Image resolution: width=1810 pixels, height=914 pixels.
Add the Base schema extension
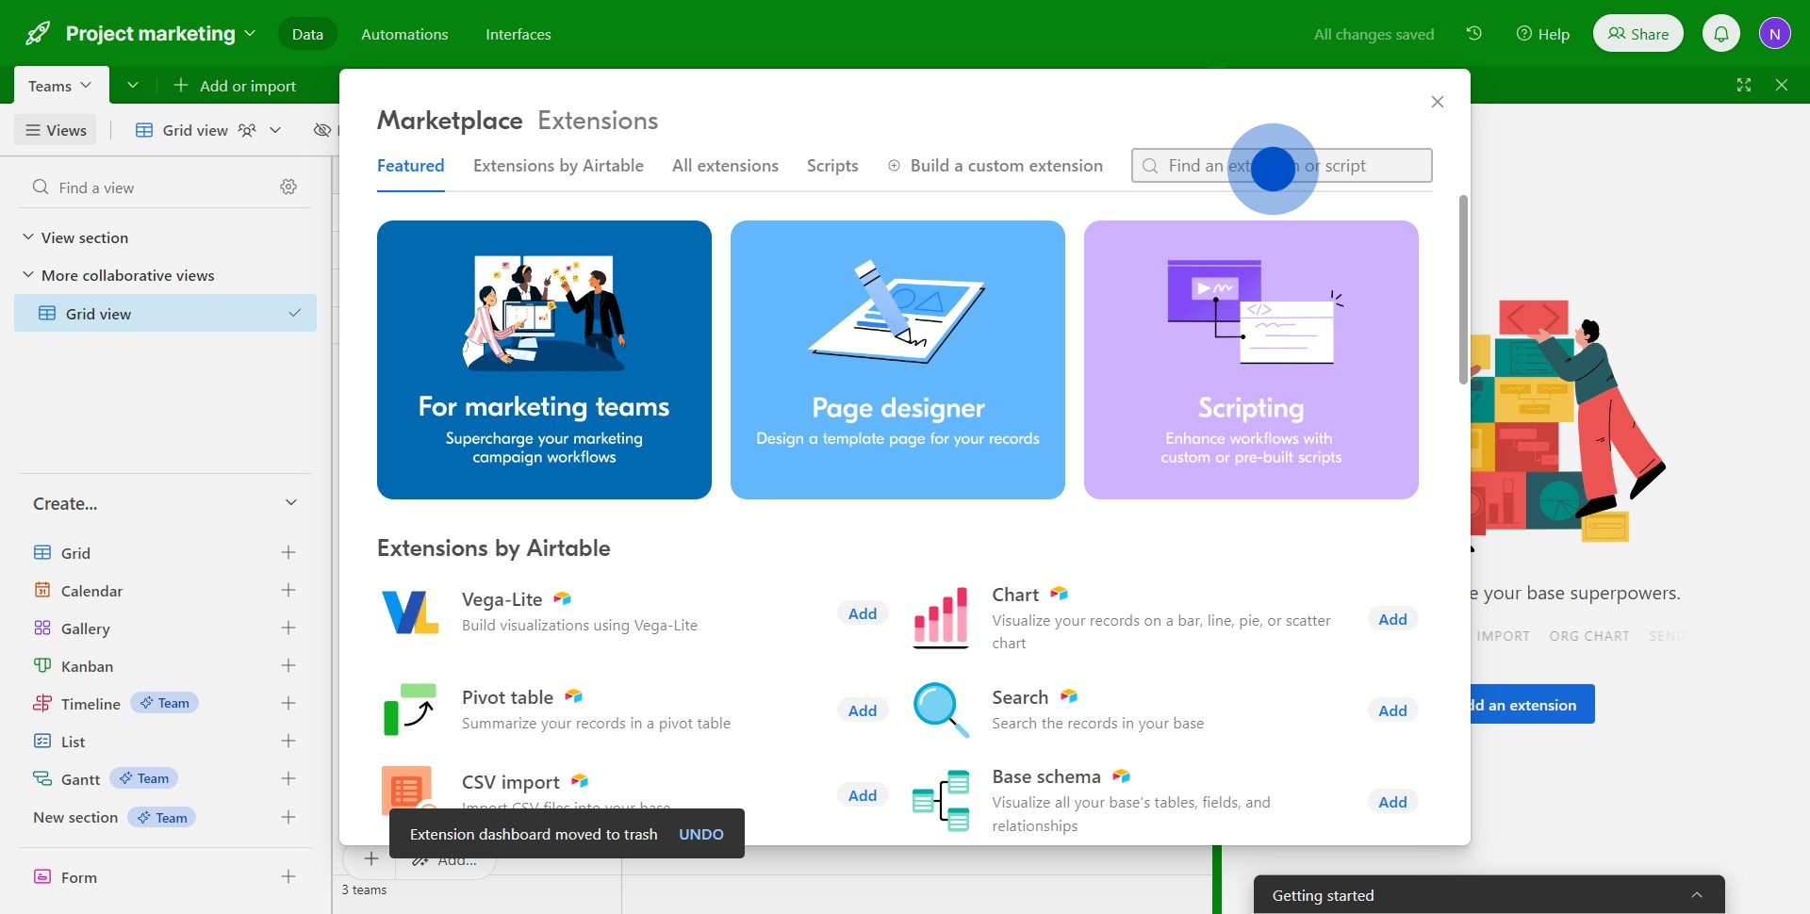pyautogui.click(x=1391, y=802)
